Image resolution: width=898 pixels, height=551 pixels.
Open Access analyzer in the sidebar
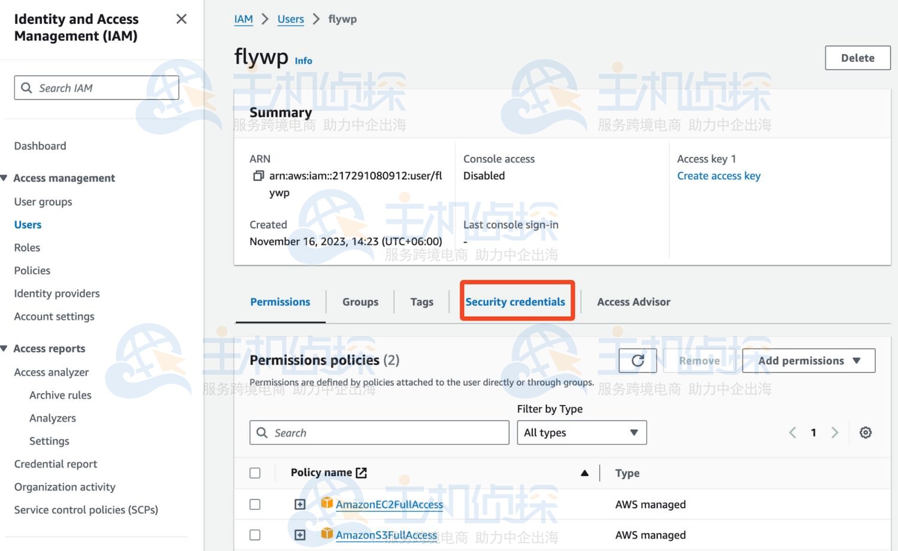[51, 372]
